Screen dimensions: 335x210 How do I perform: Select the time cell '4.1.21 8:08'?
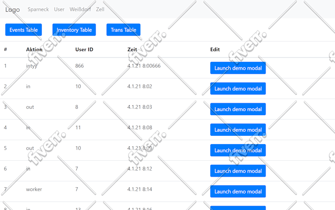(x=140, y=127)
